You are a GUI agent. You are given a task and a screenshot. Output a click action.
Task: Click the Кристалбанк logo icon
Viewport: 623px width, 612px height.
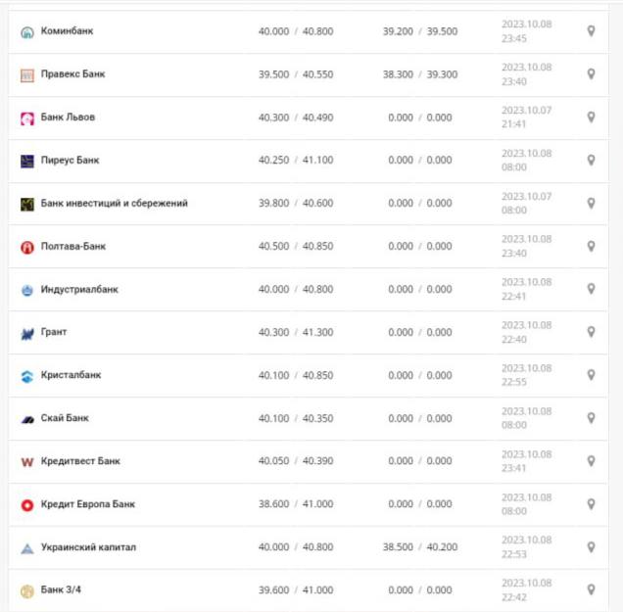point(27,376)
